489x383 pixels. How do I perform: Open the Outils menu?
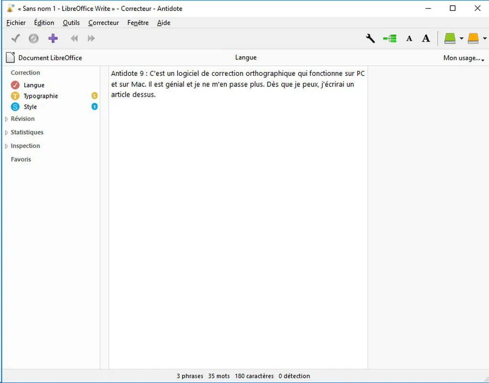[x=71, y=22]
